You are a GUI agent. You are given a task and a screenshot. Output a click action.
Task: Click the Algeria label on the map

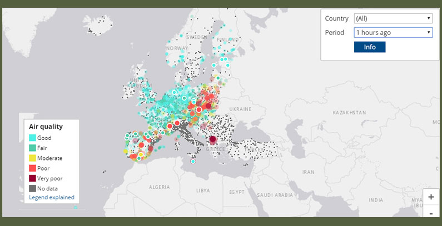[x=159, y=187]
